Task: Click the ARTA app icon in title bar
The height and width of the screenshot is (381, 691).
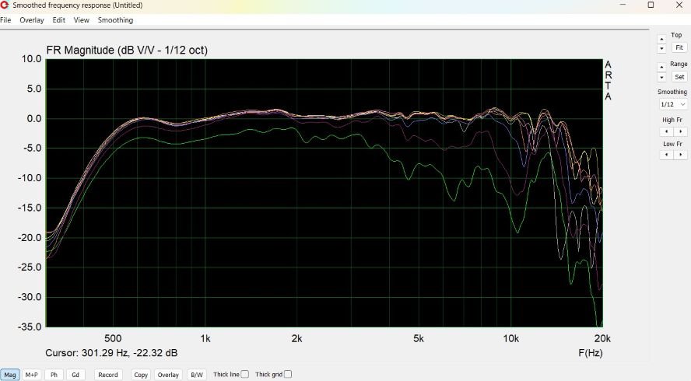Action: [5, 5]
